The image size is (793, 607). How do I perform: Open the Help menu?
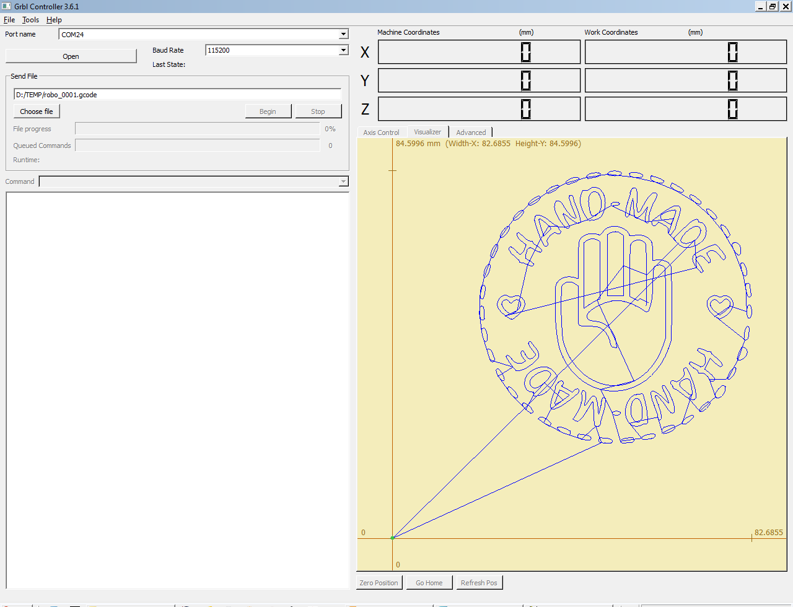pos(54,20)
